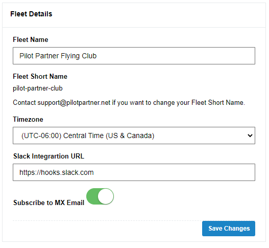Viewport: 269px width, 248px height.
Task: Click on the 'https://hooks.slack.com' text
Action: click(x=57, y=172)
